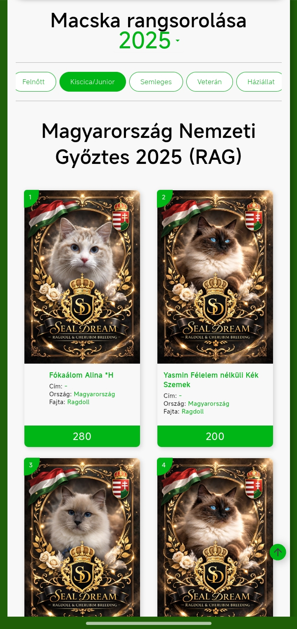Open the Veterán category tab

[209, 82]
